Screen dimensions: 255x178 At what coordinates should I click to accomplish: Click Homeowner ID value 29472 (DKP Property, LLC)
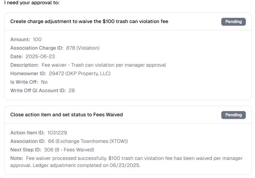click(x=79, y=73)
